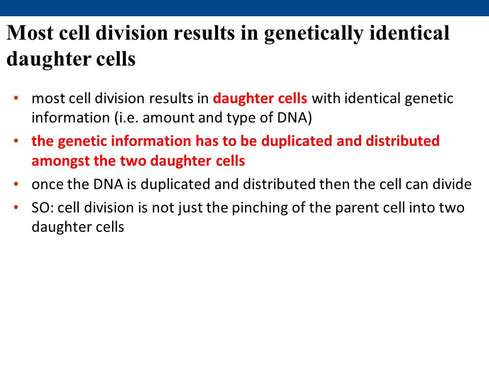This screenshot has width=489, height=366.
Task: Click the word 'genetically' in the title
Action: [x=314, y=33]
